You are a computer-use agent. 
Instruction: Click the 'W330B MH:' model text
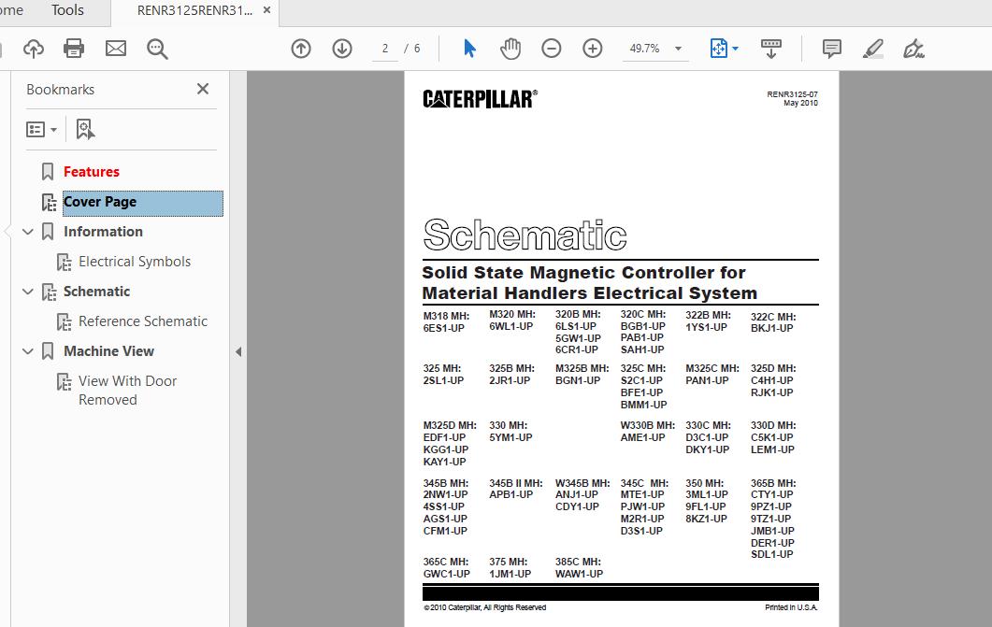(647, 425)
